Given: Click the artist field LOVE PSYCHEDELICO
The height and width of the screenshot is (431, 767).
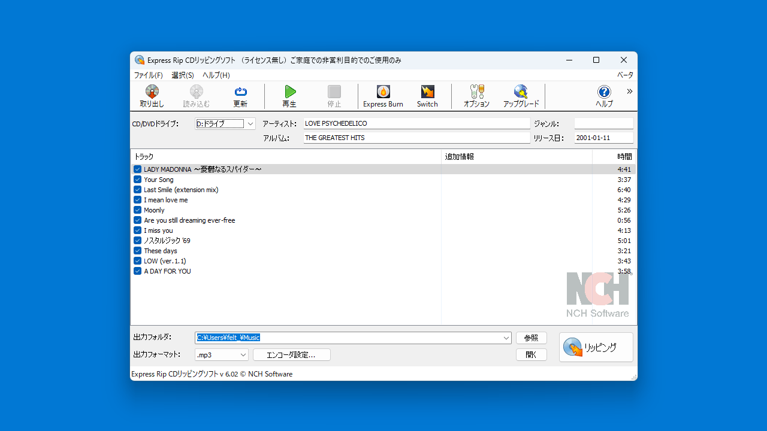Looking at the screenshot, I should pyautogui.click(x=416, y=123).
